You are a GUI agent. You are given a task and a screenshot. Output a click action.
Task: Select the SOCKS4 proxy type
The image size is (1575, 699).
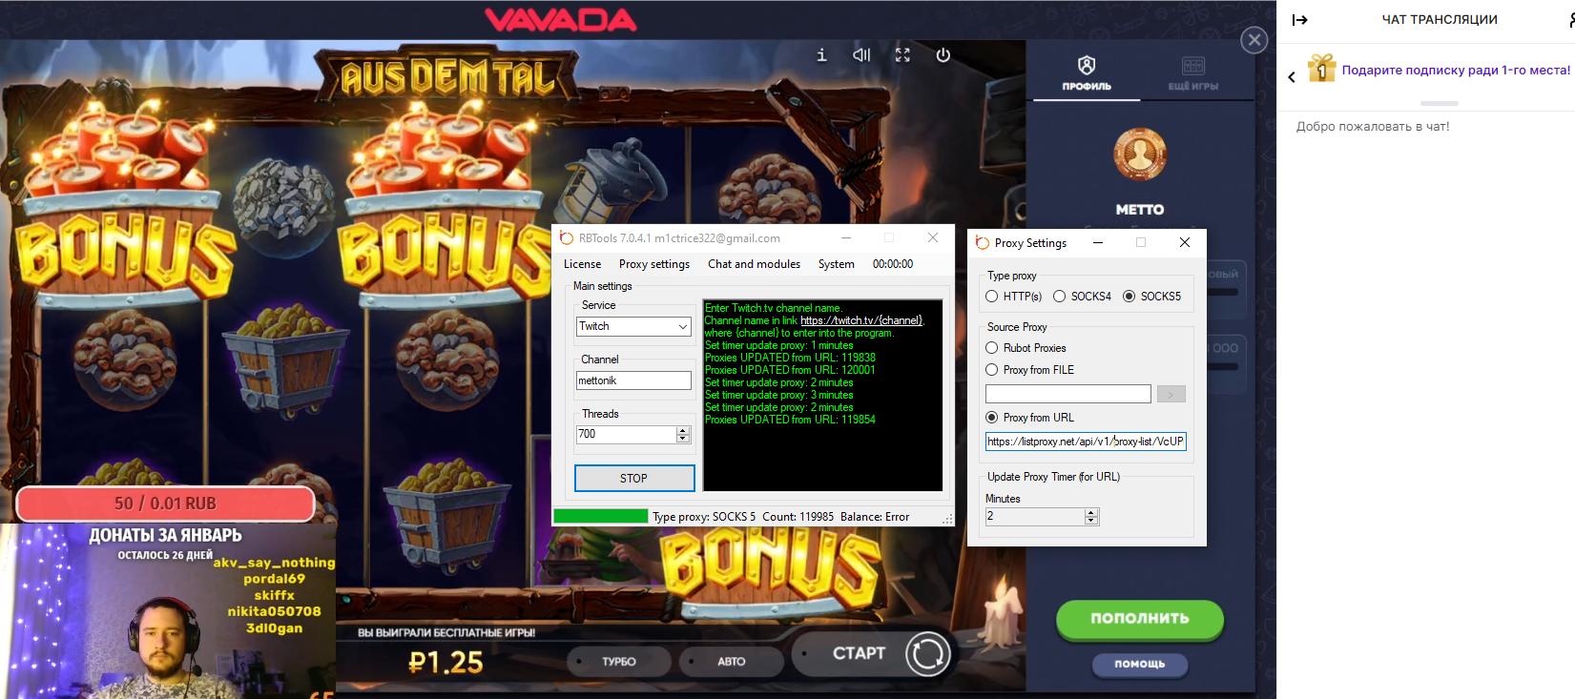tap(1059, 297)
